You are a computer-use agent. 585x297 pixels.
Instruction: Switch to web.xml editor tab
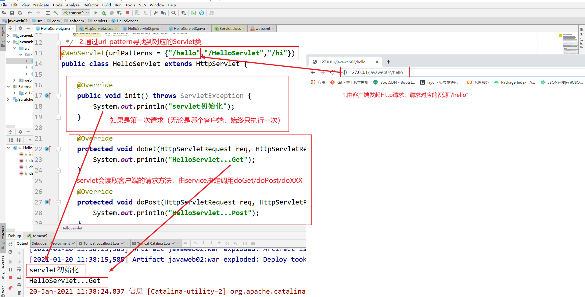(262, 28)
